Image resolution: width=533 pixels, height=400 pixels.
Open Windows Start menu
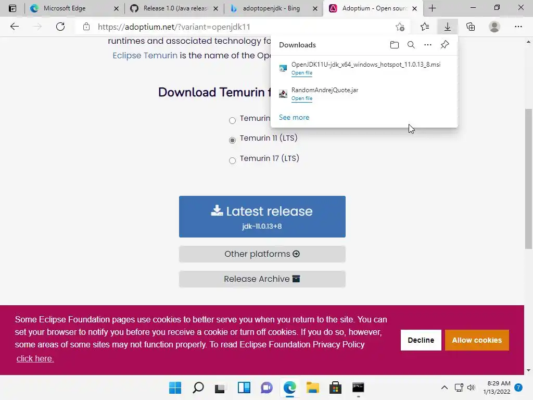(175, 387)
